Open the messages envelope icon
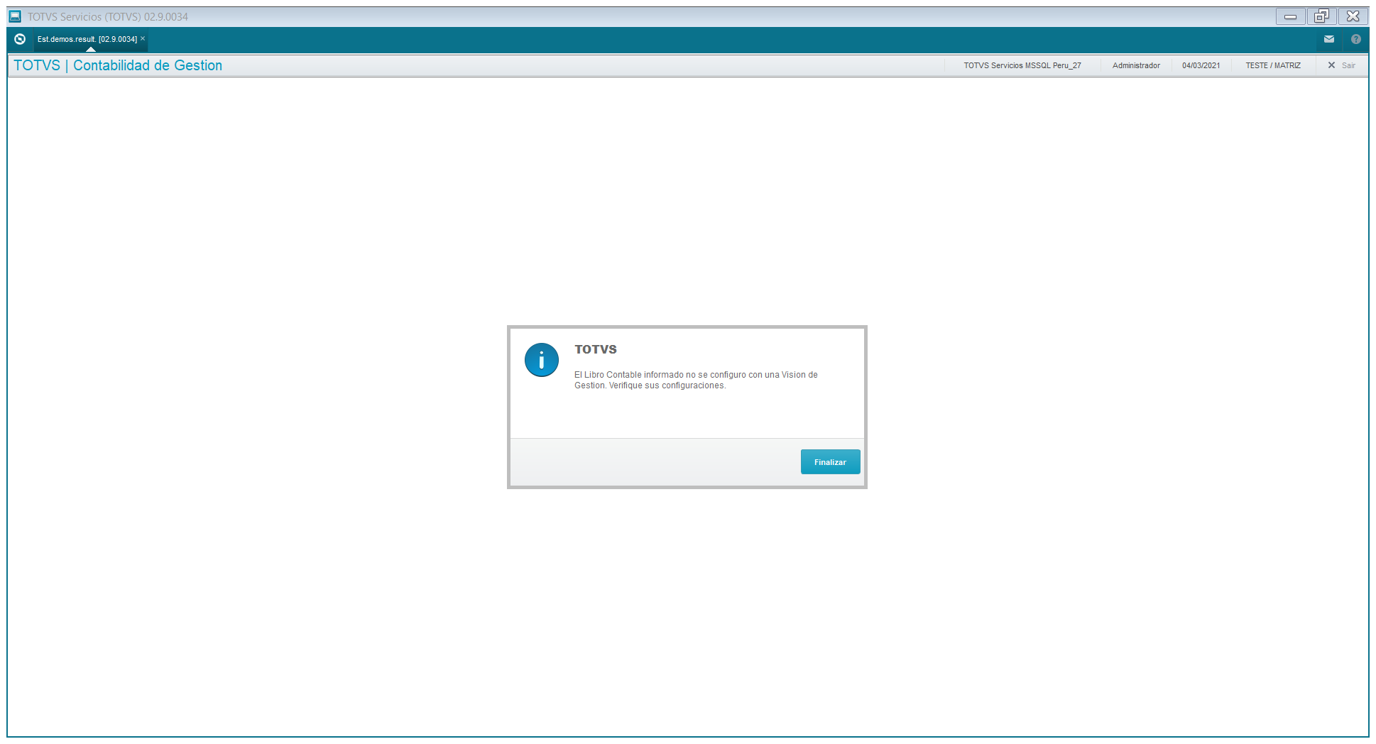 pos(1329,39)
